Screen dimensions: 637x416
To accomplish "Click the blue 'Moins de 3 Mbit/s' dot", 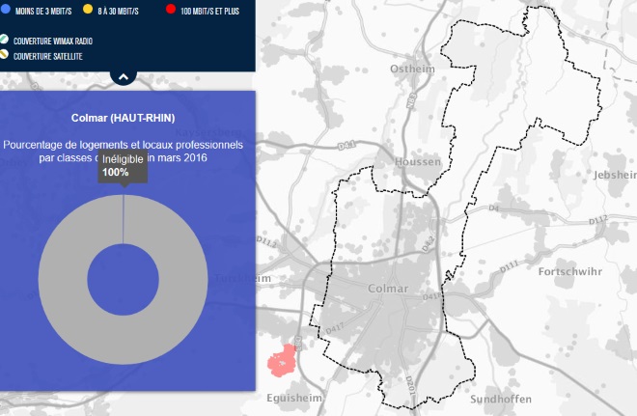I will pos(6,11).
